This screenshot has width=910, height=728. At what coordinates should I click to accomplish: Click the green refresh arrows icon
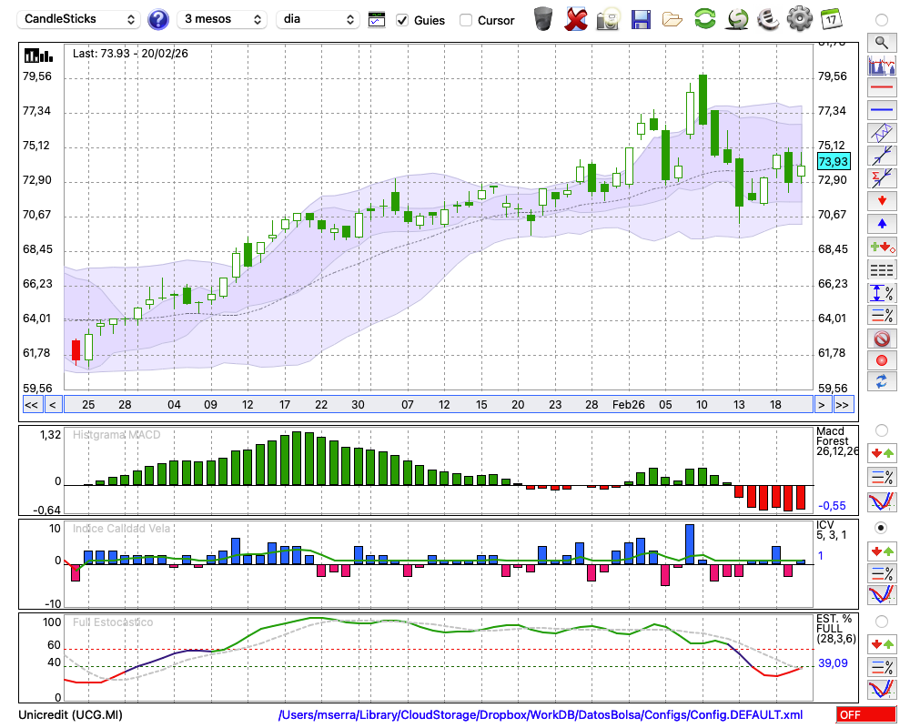[704, 19]
